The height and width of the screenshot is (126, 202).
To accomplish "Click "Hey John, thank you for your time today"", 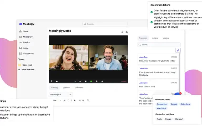I will tap(157, 61).
